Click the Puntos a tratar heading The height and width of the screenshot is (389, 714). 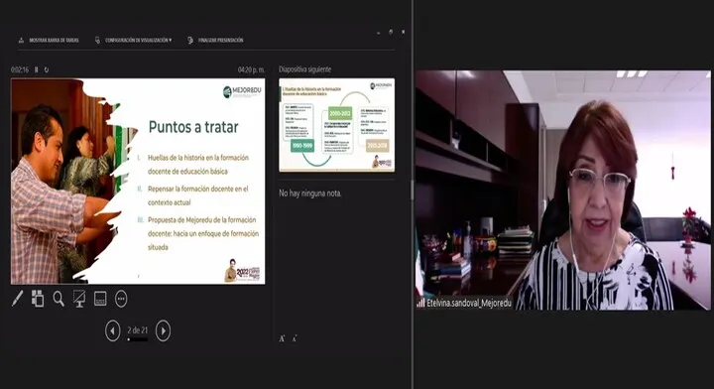click(x=193, y=127)
